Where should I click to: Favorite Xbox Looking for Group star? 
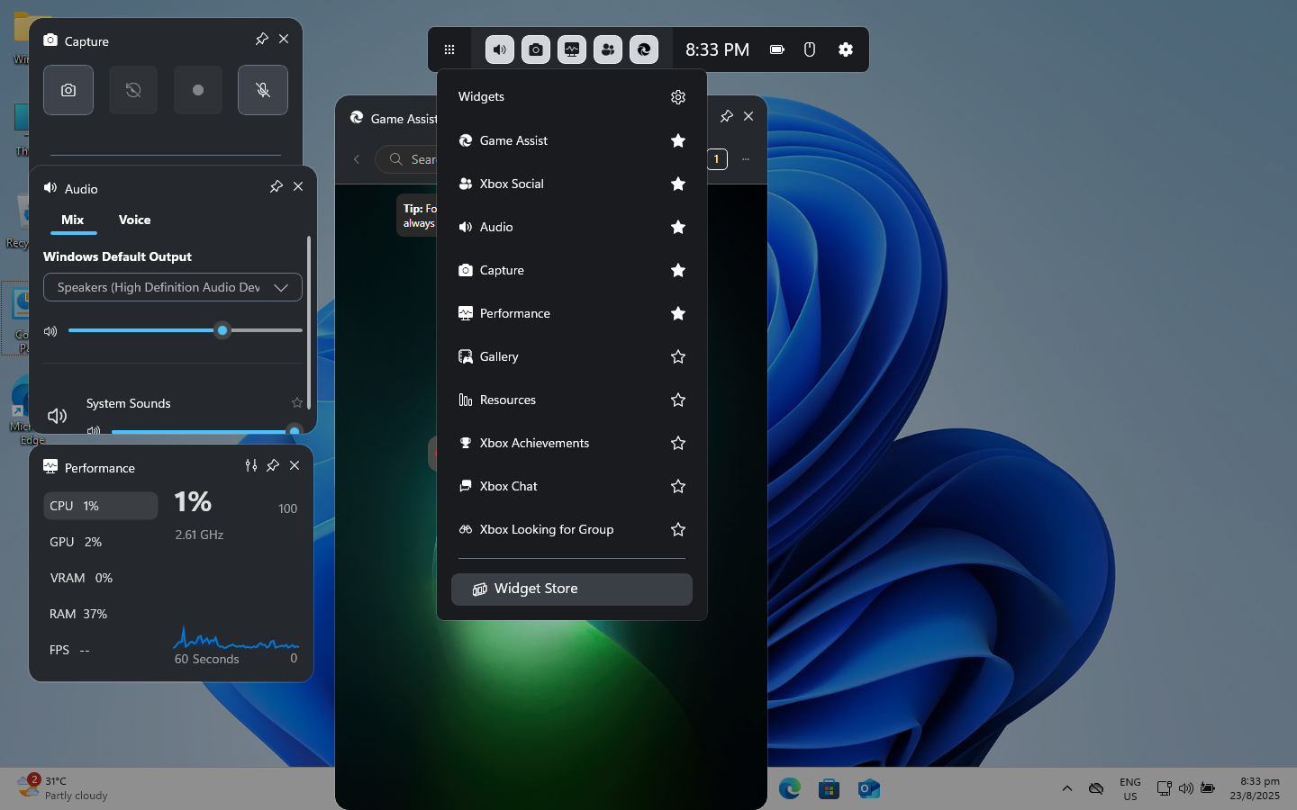click(x=678, y=529)
